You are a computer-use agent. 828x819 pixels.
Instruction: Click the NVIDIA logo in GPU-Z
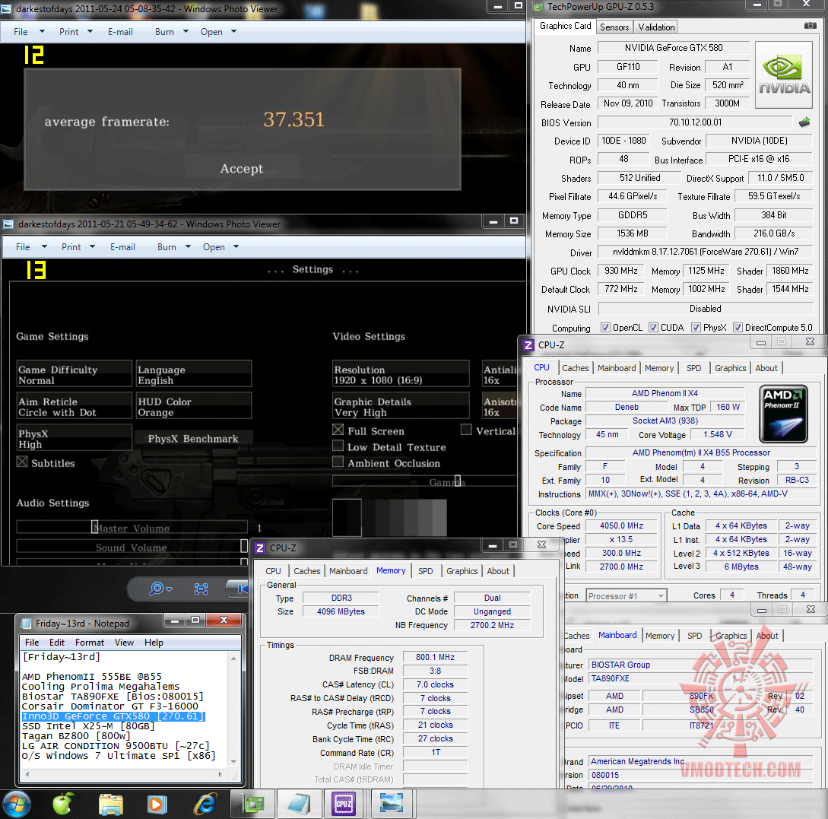[x=784, y=75]
